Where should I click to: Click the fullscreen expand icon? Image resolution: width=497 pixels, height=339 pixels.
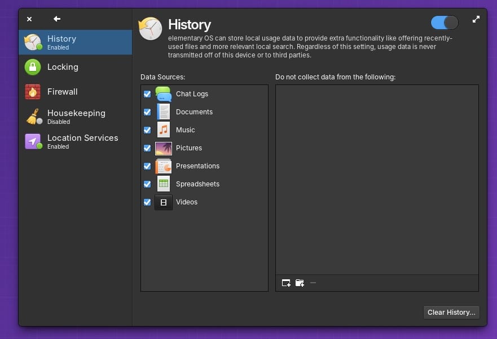tap(476, 19)
